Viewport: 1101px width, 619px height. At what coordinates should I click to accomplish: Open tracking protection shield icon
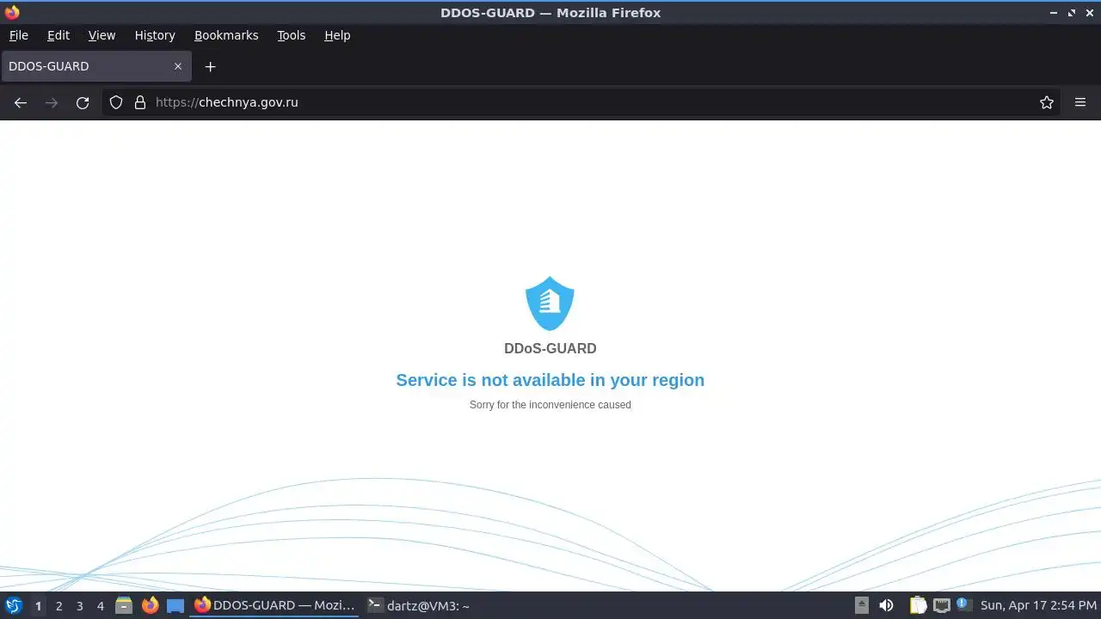coord(116,102)
